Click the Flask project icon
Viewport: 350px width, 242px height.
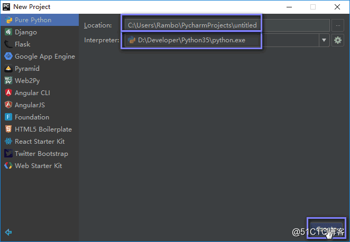coord(8,44)
